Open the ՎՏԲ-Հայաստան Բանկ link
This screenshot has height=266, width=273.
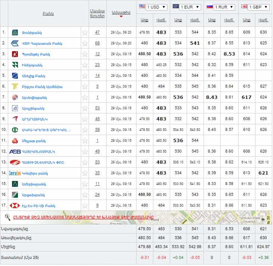pyautogui.click(x=36, y=43)
